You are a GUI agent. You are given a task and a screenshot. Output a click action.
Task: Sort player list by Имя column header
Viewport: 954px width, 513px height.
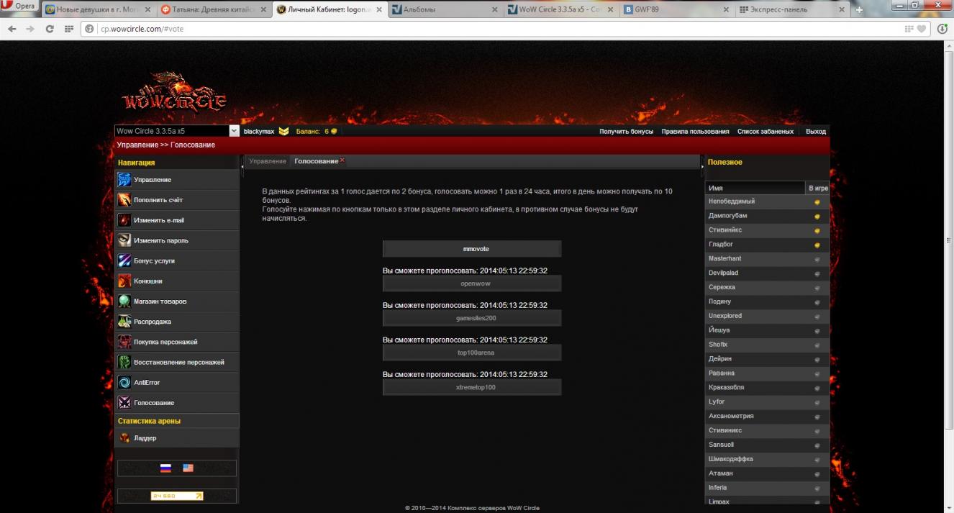754,189
